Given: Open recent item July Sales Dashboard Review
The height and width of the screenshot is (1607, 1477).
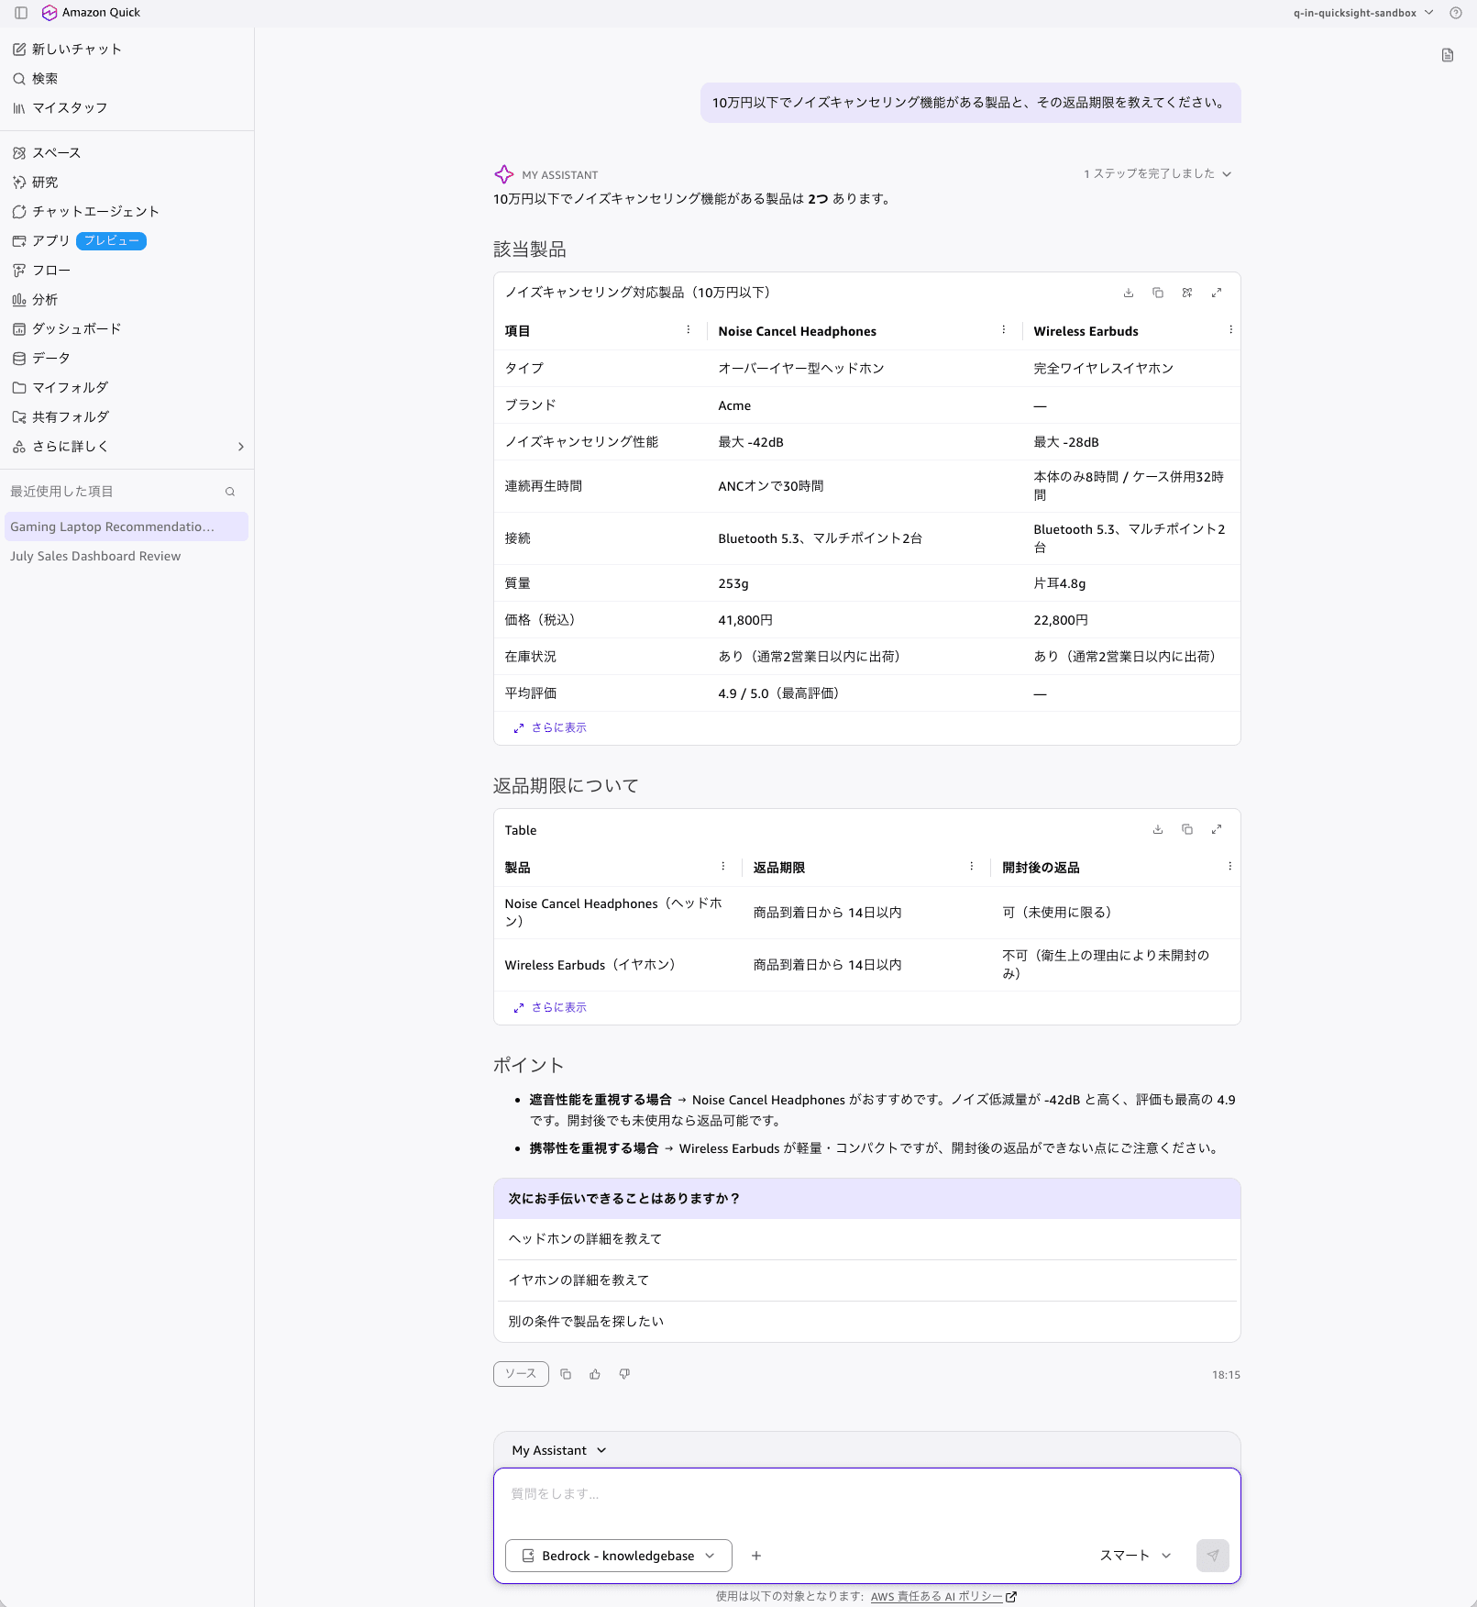Looking at the screenshot, I should point(127,556).
